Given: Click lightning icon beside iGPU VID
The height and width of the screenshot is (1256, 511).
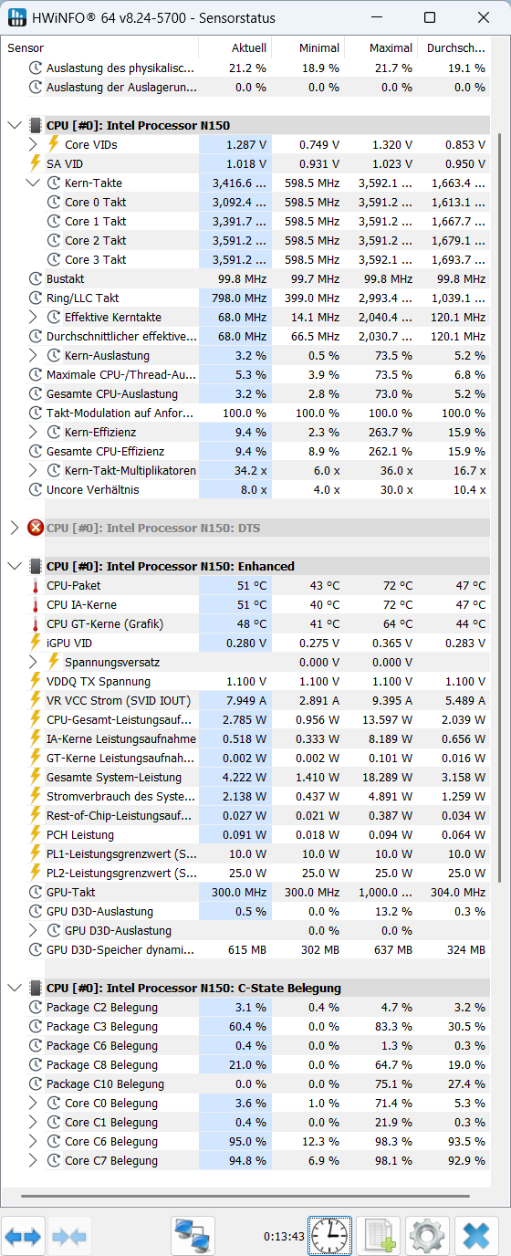Looking at the screenshot, I should click(36, 643).
